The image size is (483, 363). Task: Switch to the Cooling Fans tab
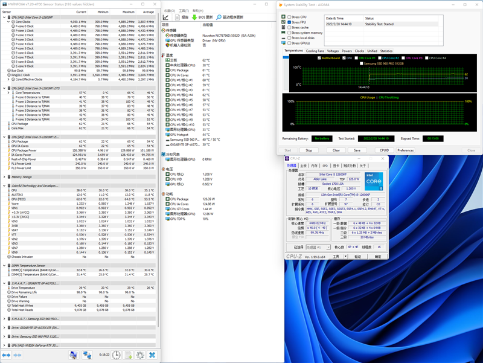click(x=315, y=51)
